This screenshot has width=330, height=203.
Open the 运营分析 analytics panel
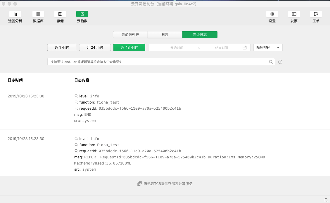click(15, 17)
